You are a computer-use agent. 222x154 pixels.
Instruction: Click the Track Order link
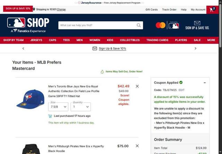(169, 9)
